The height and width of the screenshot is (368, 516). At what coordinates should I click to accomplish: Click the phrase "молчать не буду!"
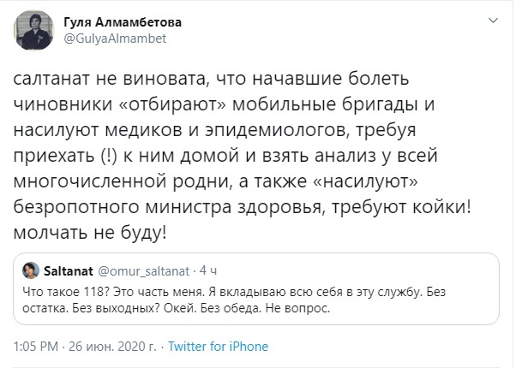point(90,233)
